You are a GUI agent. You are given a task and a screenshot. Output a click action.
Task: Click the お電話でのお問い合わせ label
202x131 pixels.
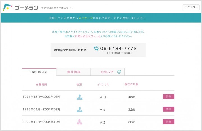coord(70,50)
